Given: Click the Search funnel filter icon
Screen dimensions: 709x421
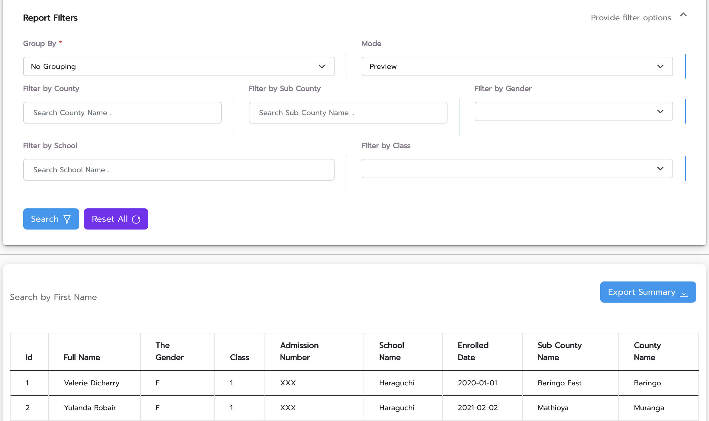Looking at the screenshot, I should point(67,219).
